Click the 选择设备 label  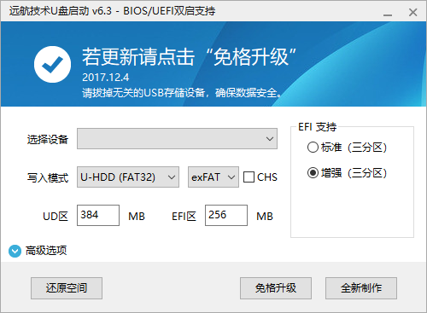click(x=48, y=139)
